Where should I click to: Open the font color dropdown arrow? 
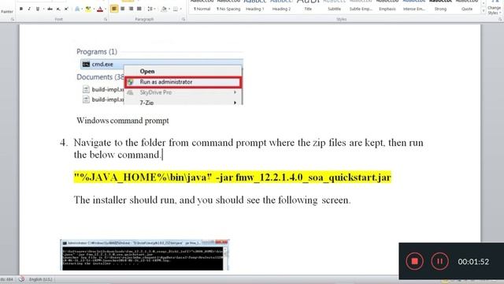point(105,9)
